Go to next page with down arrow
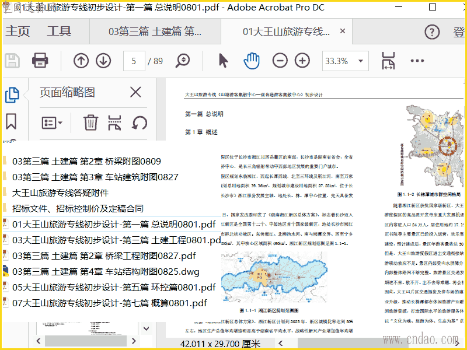 click(x=103, y=61)
